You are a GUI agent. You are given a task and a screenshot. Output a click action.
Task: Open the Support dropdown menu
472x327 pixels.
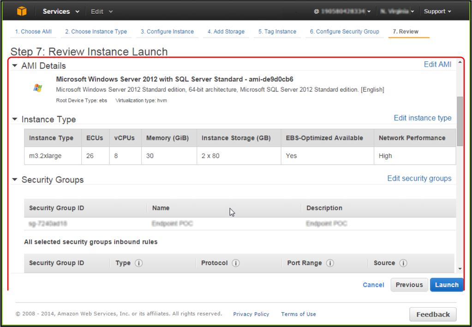[437, 12]
